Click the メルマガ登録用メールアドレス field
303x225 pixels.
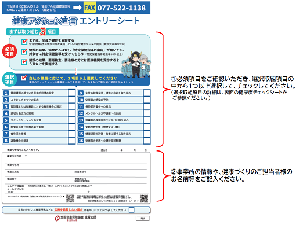(x=75, y=189)
